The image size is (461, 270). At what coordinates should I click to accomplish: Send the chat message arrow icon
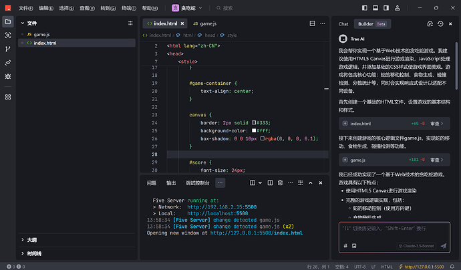coord(444,245)
